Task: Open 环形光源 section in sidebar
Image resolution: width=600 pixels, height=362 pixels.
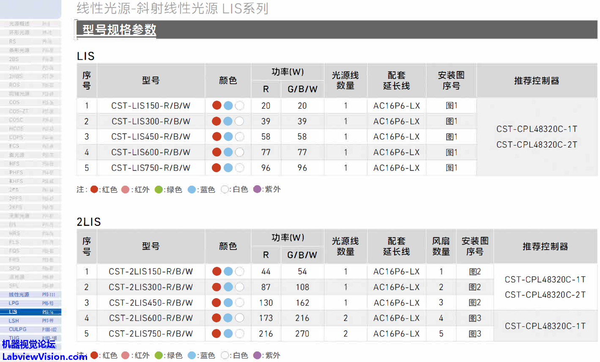Action: tap(19, 33)
